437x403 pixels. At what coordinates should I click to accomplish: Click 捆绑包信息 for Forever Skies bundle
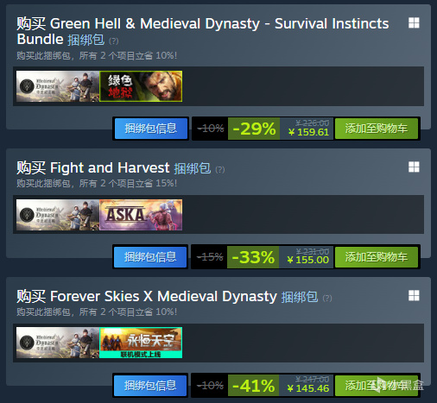point(150,386)
